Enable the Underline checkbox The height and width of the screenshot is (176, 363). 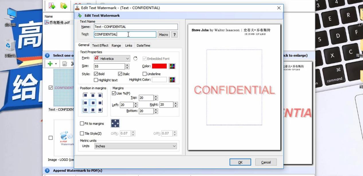pos(145,74)
